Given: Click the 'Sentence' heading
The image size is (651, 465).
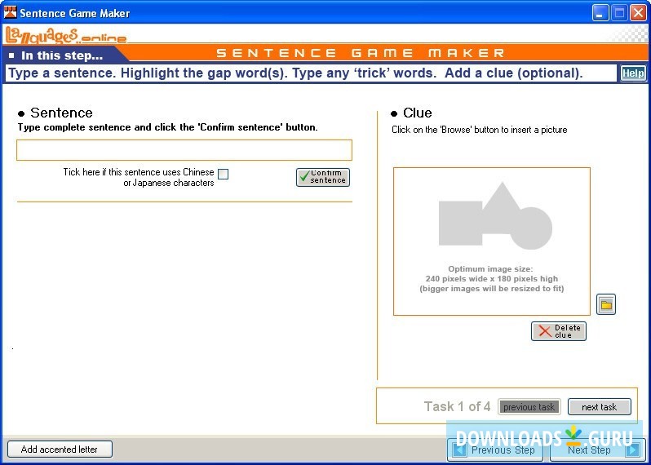Looking at the screenshot, I should click(x=61, y=113).
